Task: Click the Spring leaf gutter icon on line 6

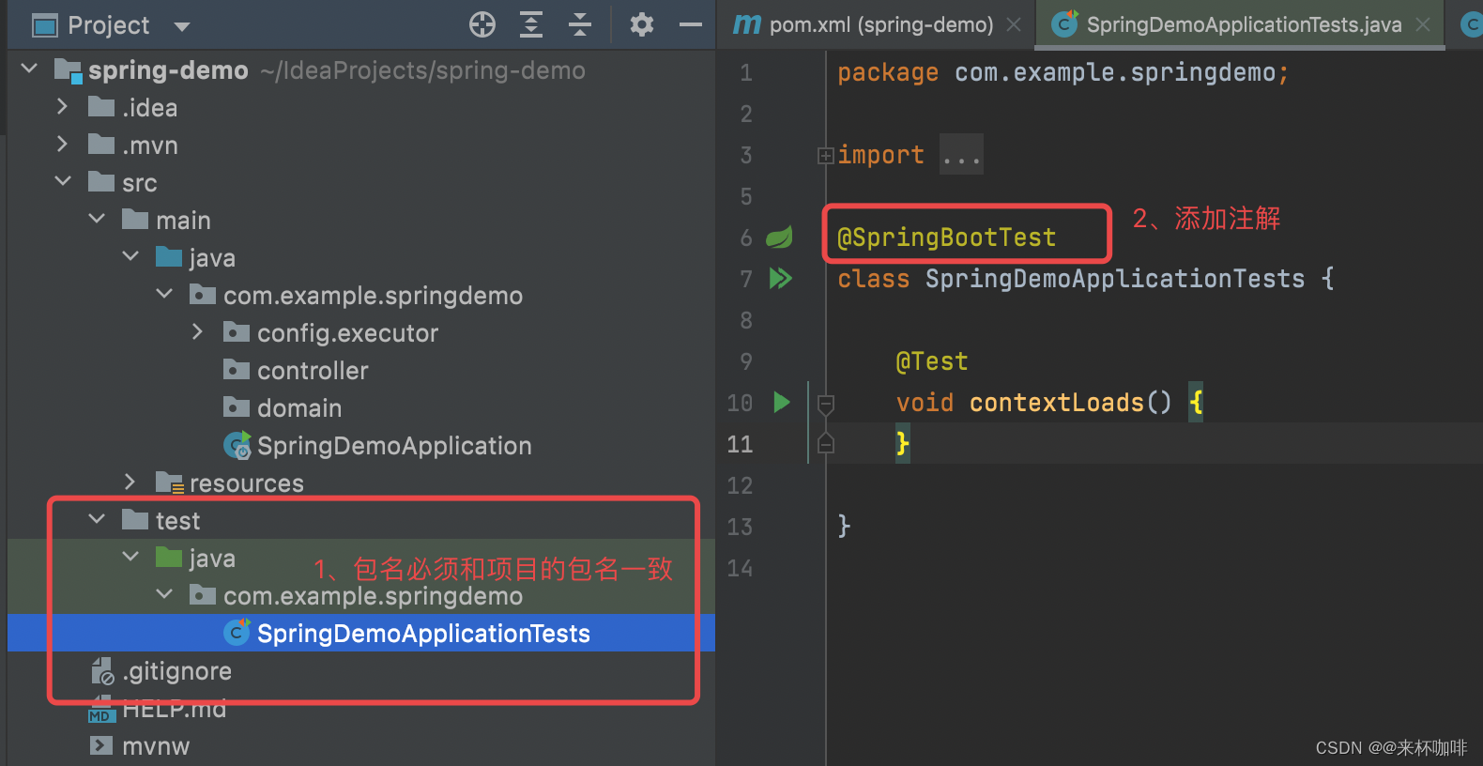Action: click(x=780, y=237)
